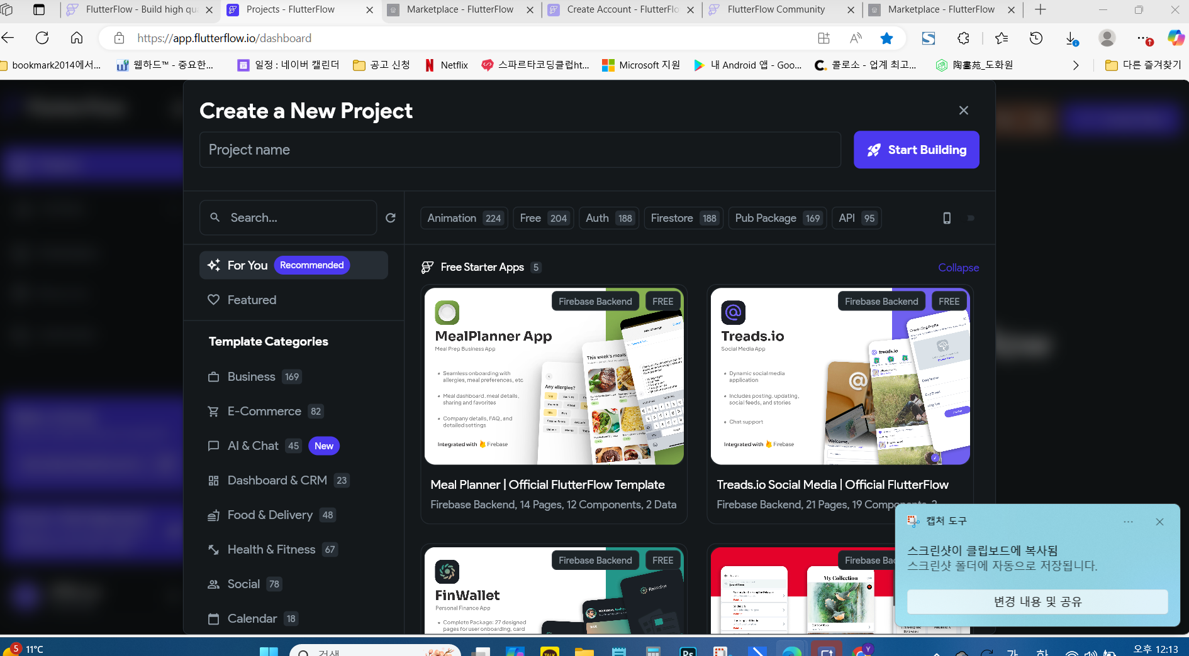Dismiss the 캡처 도구 notification
This screenshot has height=656, width=1189.
coord(1159,522)
